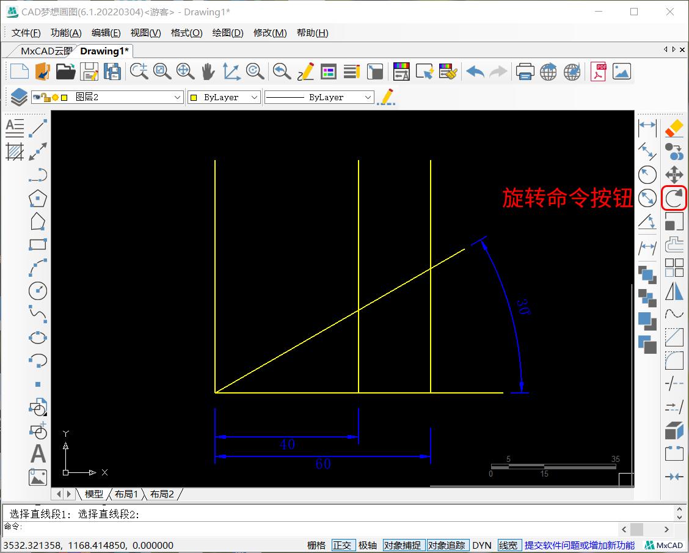Select the Text tool marked with letter A
Viewport: 689px width, 553px height.
(x=38, y=454)
